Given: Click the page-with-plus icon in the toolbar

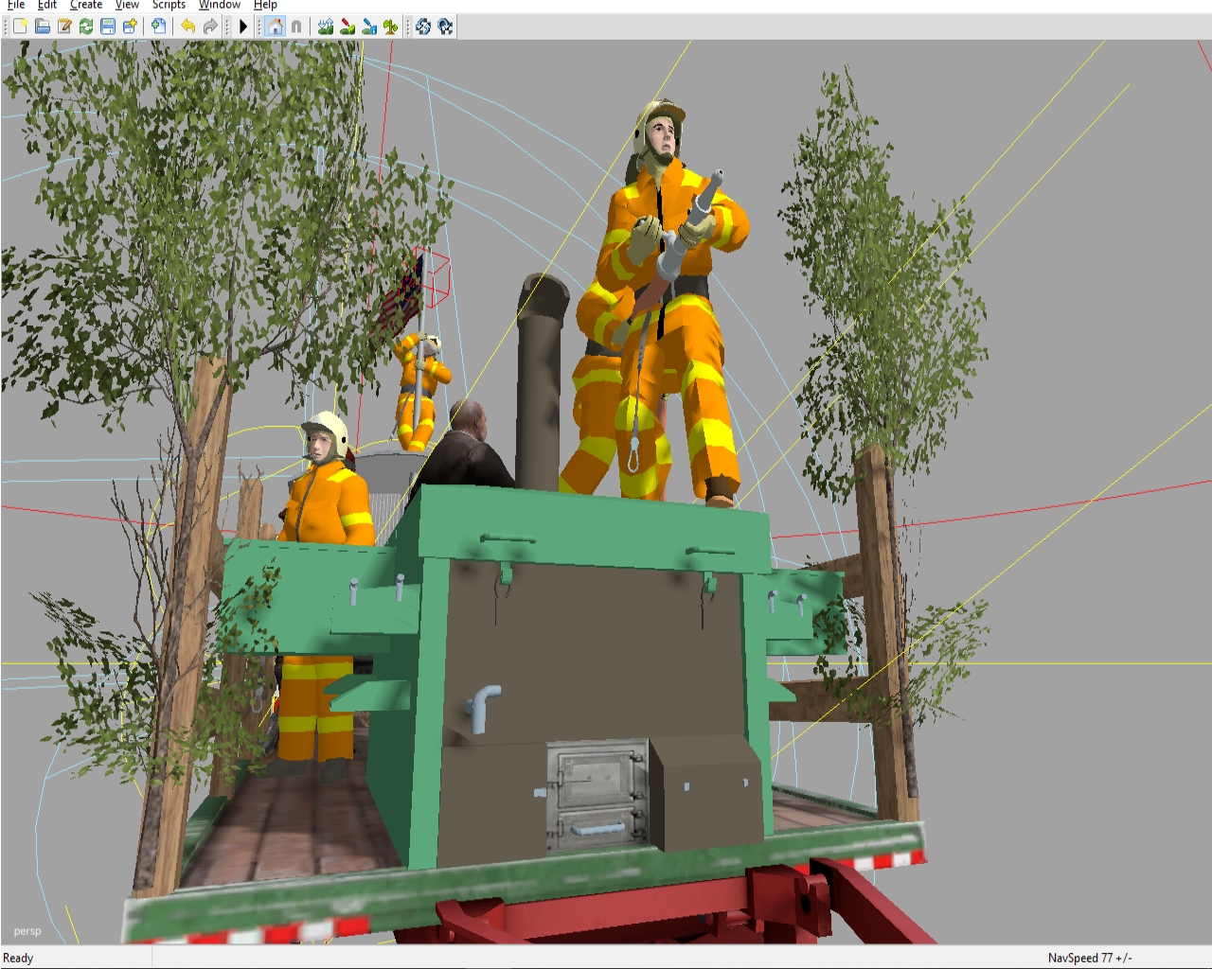Looking at the screenshot, I should tap(158, 26).
